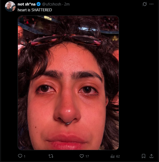The width and height of the screenshot is (159, 162).
Task: Bookmark this post
Action: coord(143,156)
